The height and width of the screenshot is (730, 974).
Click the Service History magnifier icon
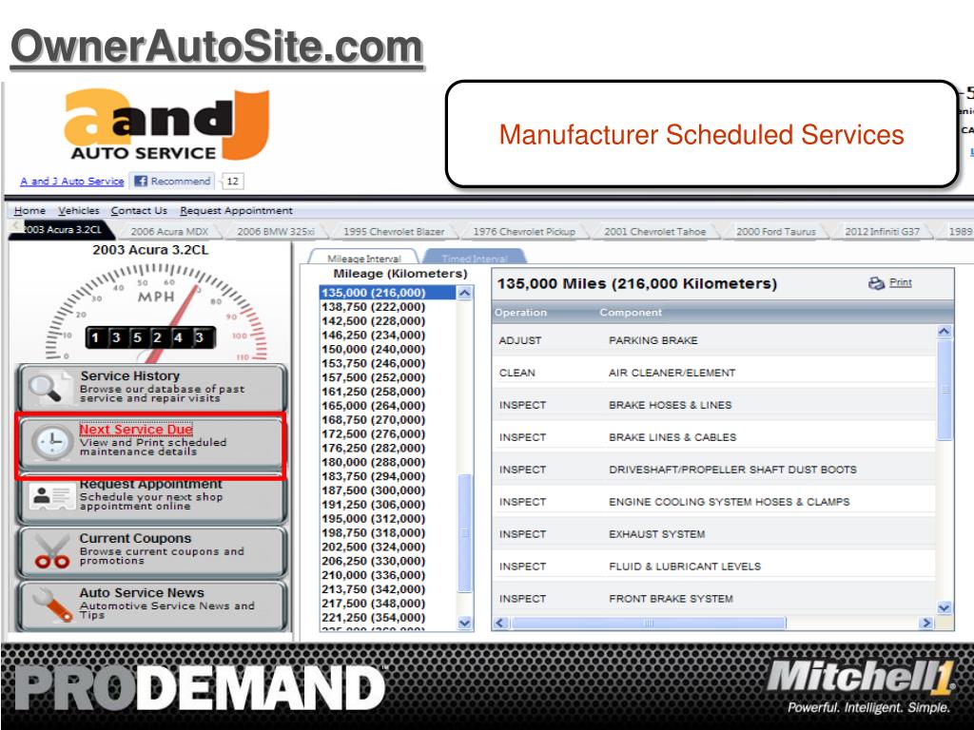pyautogui.click(x=46, y=388)
